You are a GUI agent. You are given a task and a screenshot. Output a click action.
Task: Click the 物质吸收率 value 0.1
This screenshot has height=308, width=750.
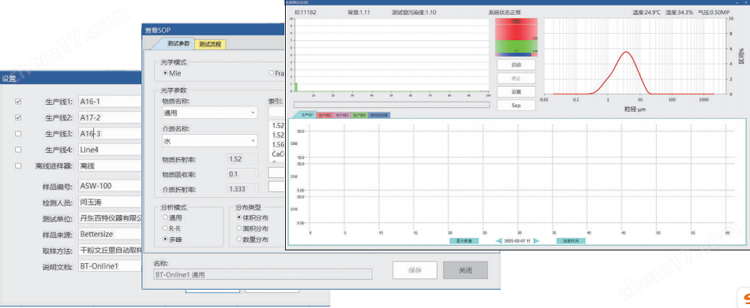(242, 174)
